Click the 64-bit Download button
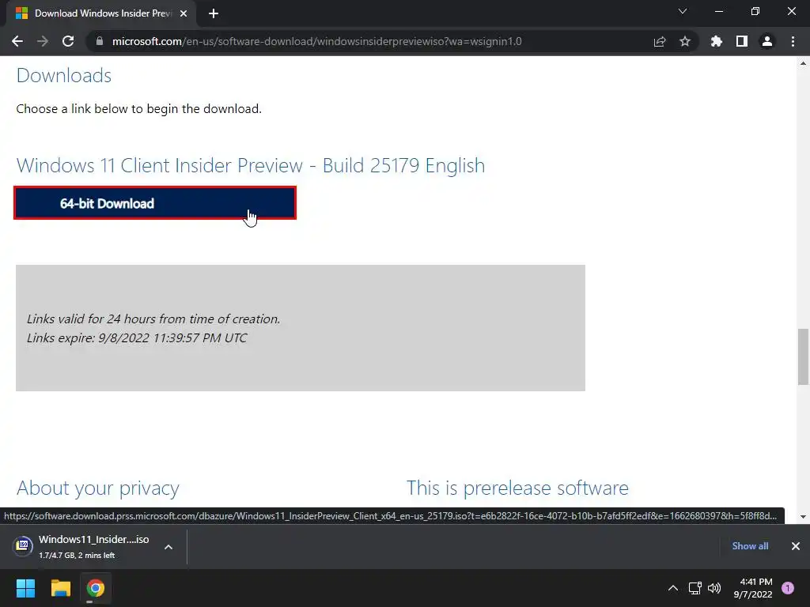810x607 pixels. point(155,203)
